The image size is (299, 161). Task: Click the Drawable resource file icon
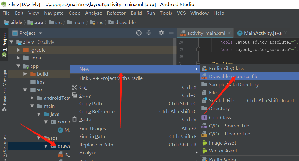(204, 77)
